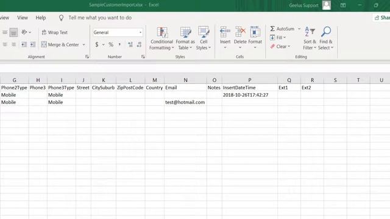Open Cell Styles gallery
The width and height of the screenshot is (390, 219).
coord(204,38)
